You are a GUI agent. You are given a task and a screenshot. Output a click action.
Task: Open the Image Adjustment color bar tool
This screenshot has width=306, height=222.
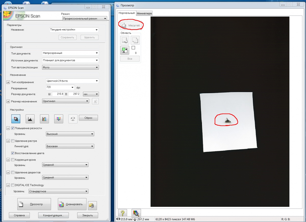coord(59,119)
